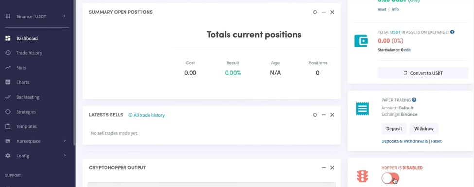Go to Strategies page
This screenshot has height=187, width=474.
point(26,112)
